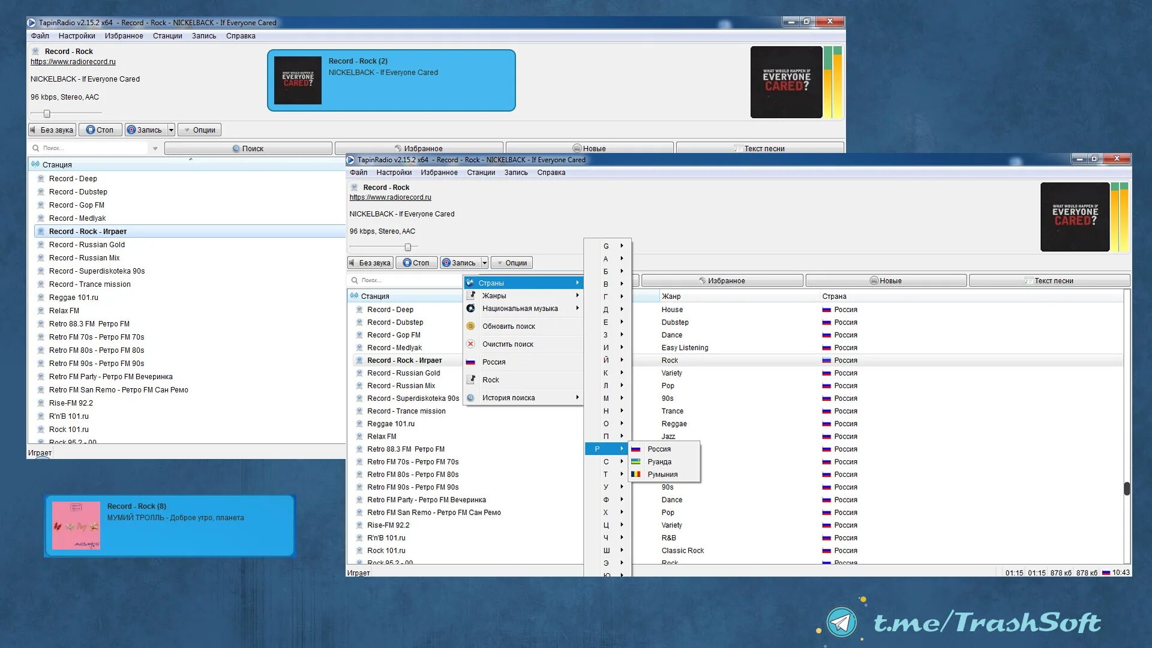Viewport: 1152px width, 648px height.
Task: Expand letter С in country list
Action: point(607,461)
